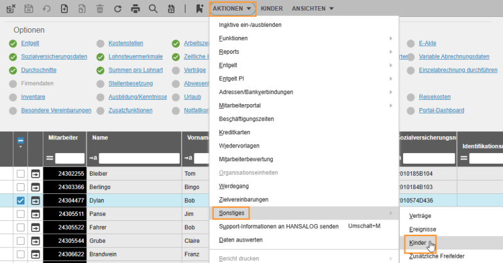Toggle the select-all checkbox in table header

[21, 141]
